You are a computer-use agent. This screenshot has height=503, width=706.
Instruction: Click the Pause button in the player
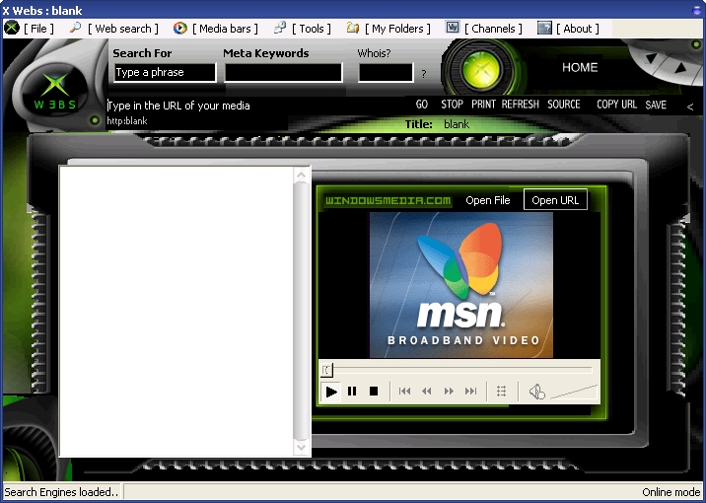coord(352,392)
